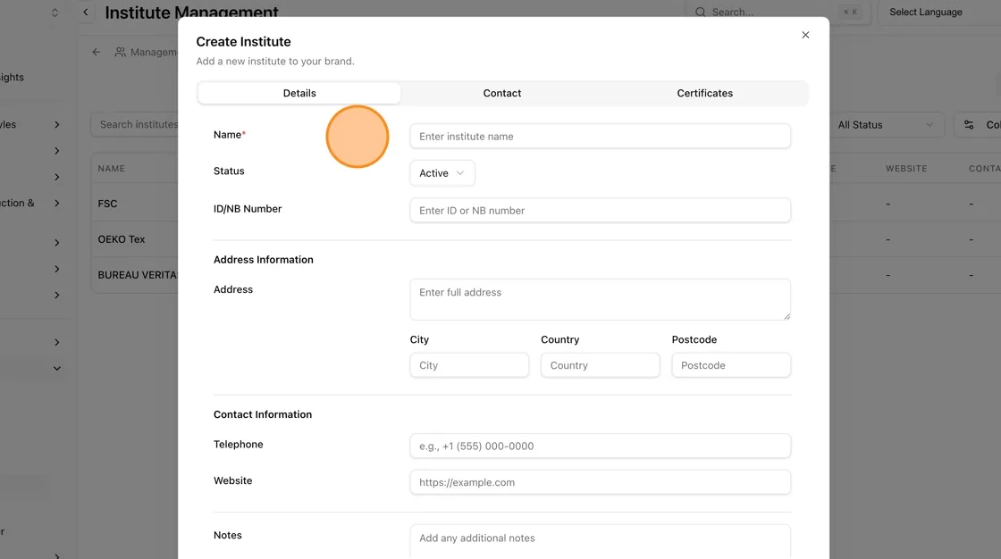
Task: Click the Telephone input field
Action: (600, 446)
